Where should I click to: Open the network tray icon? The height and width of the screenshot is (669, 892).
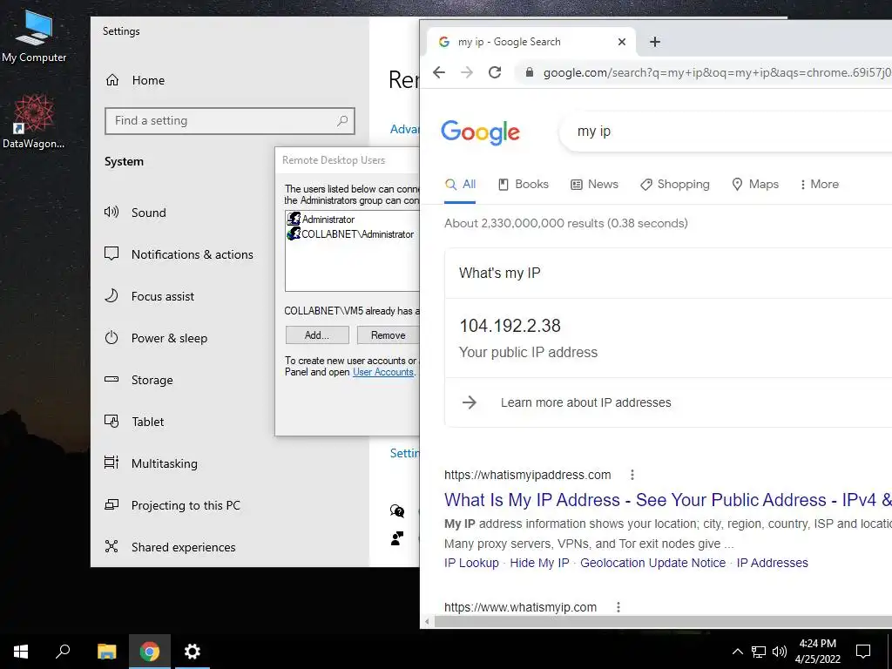coord(759,652)
